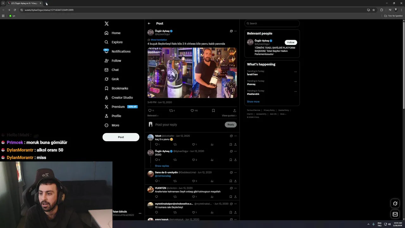Open Explore in sidebar
The image size is (405, 228).
[x=114, y=42]
